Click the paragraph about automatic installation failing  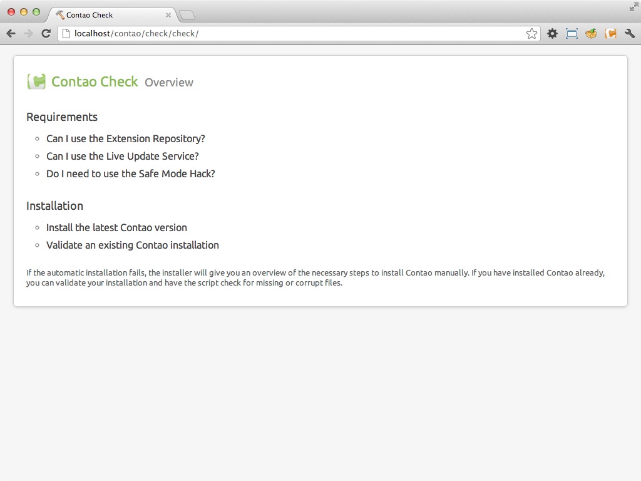pyautogui.click(x=315, y=277)
